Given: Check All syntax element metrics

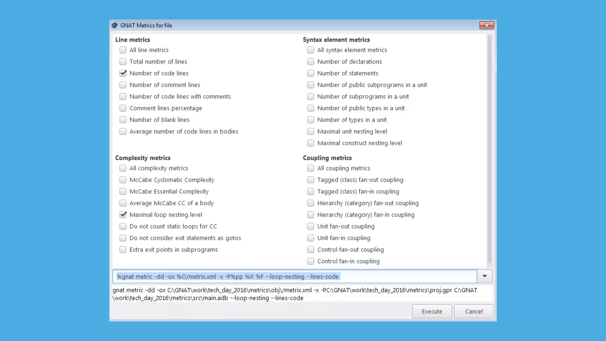Looking at the screenshot, I should (x=310, y=50).
